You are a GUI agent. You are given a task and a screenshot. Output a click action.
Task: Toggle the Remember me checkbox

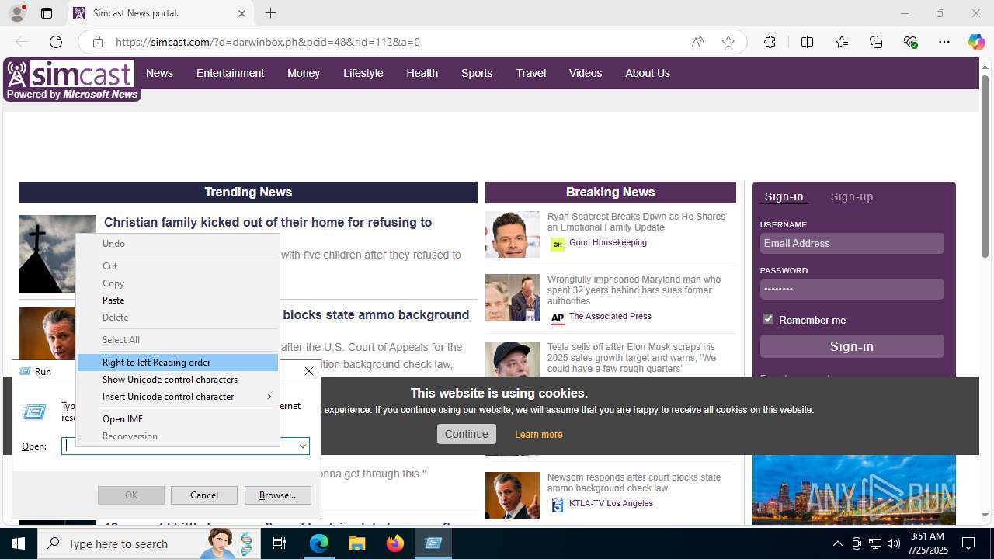pyautogui.click(x=768, y=319)
